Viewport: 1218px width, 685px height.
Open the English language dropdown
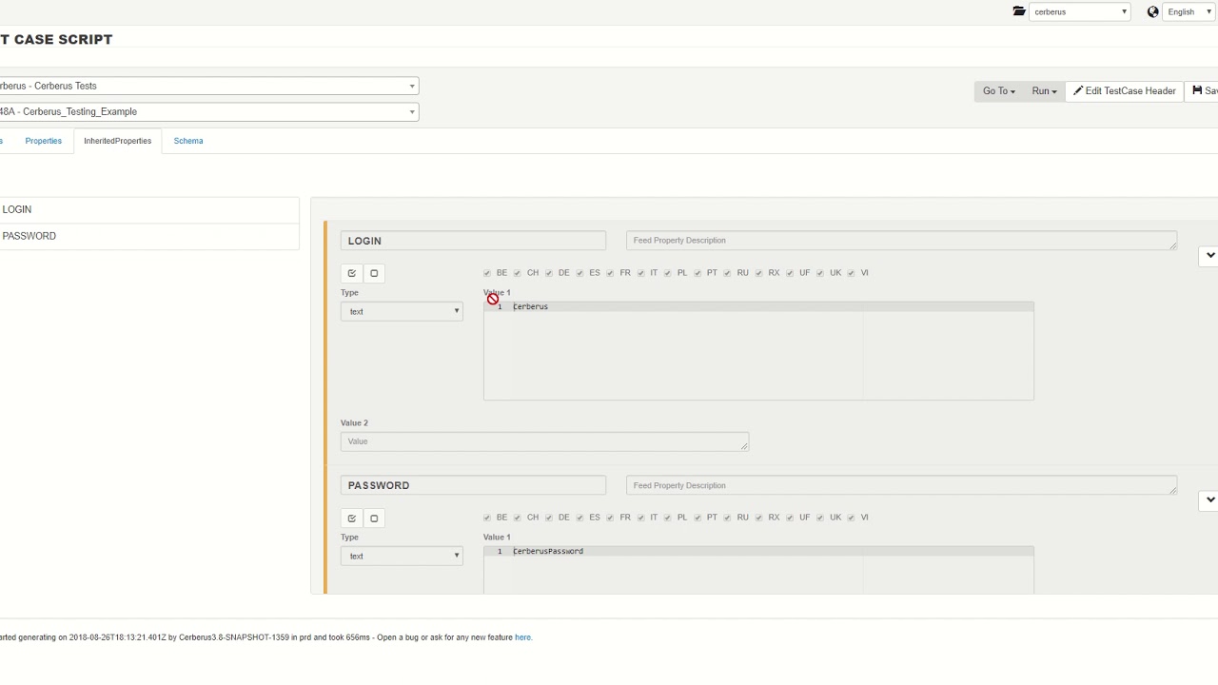tap(1189, 11)
